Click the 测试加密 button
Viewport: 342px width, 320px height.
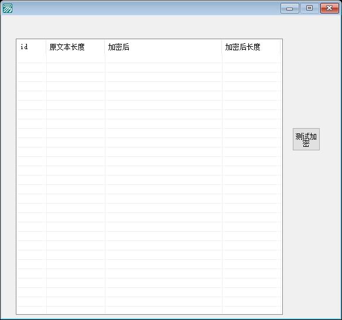306,139
